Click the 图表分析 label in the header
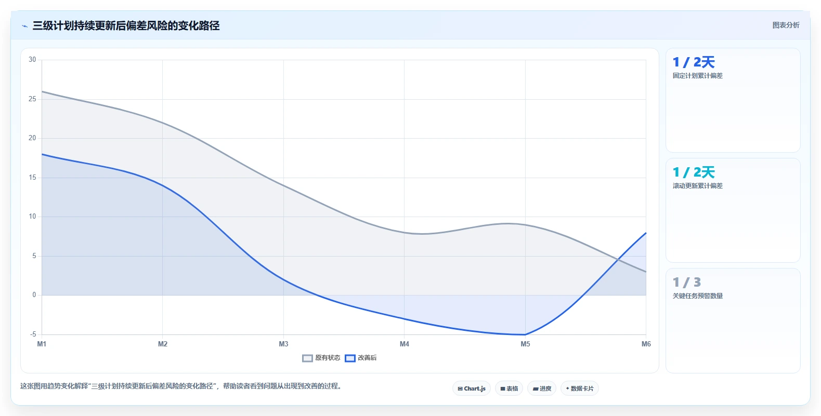Image resolution: width=821 pixels, height=416 pixels. pos(786,25)
